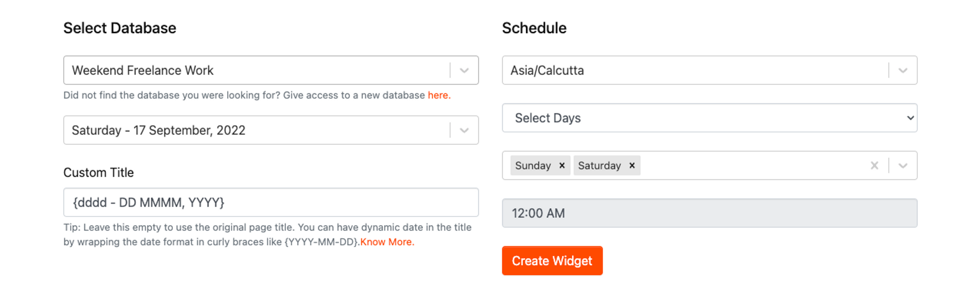Click the caret on the Select Days box
This screenshot has height=298, width=979.
(909, 118)
